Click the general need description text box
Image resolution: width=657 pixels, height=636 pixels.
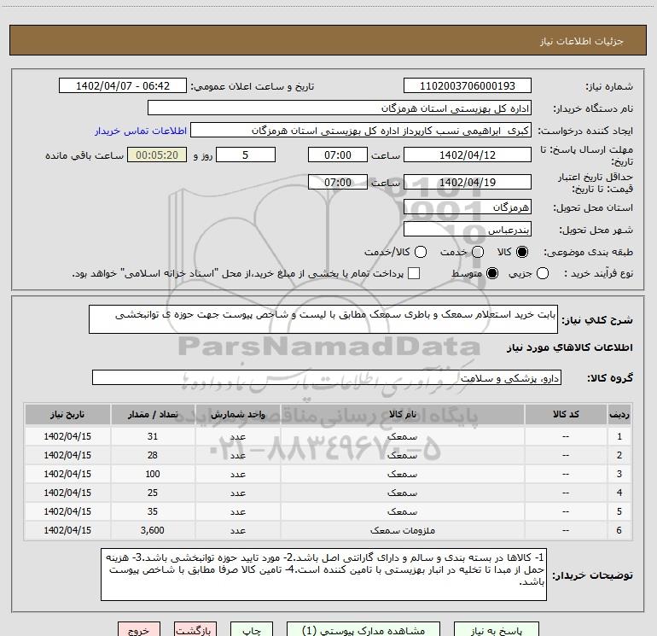point(323,319)
